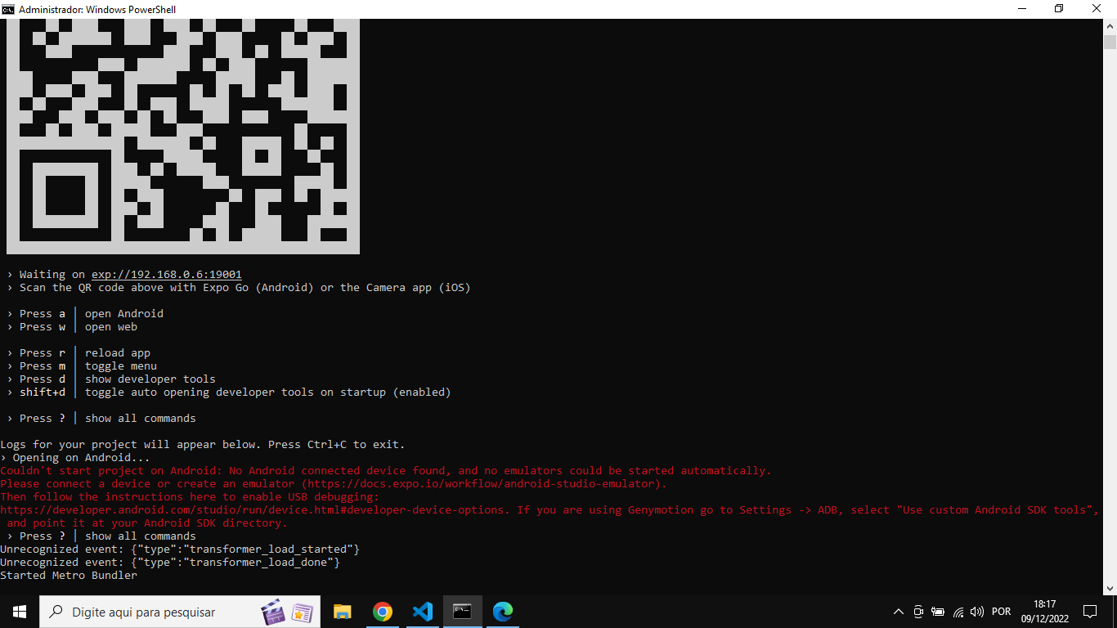Screen dimensions: 1117x628
Task: Click the 'Started Metro Bundler' line
Action: [x=69, y=576]
